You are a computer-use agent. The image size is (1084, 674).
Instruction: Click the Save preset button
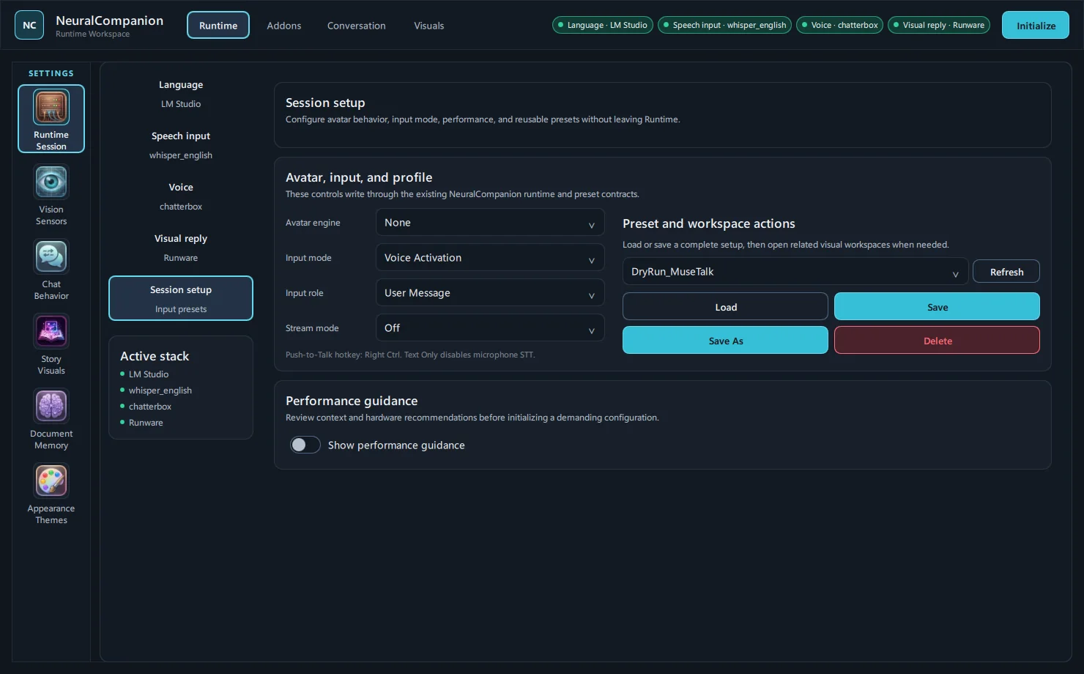[x=937, y=307]
